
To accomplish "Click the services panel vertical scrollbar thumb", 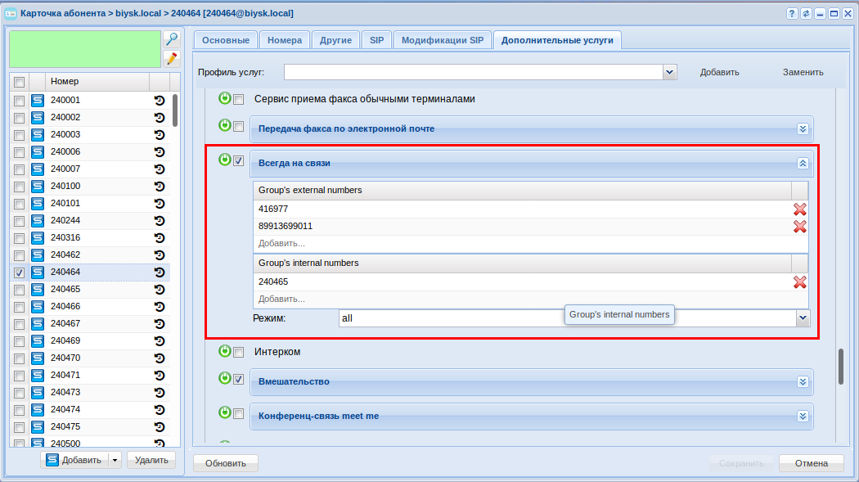I will click(840, 367).
